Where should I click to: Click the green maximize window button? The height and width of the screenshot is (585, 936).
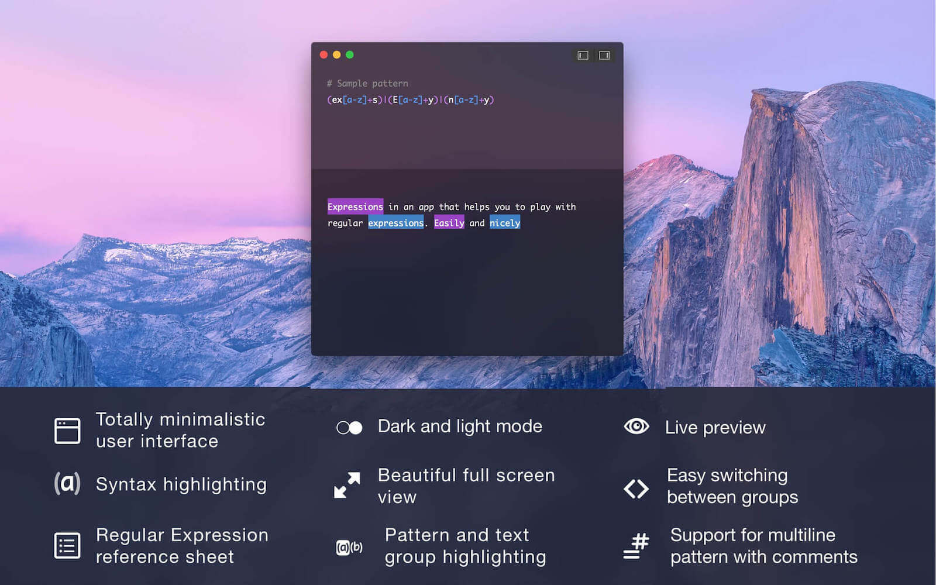(350, 55)
